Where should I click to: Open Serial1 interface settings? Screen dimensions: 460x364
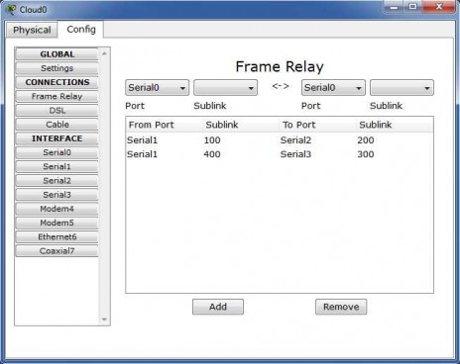point(57,166)
